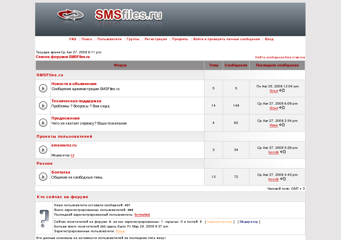Click Войти и проверить личные сообщения
Image resolution: width=341 pixels, height=240 pixels.
point(227,39)
